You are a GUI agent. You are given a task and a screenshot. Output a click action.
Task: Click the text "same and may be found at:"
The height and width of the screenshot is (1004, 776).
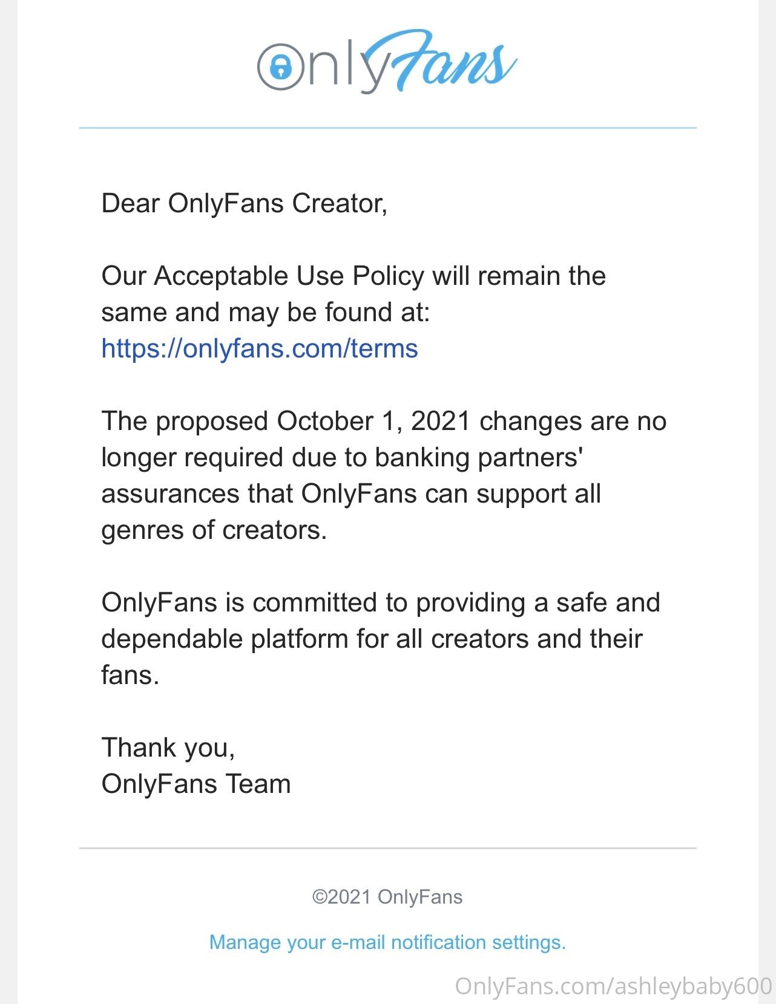265,312
